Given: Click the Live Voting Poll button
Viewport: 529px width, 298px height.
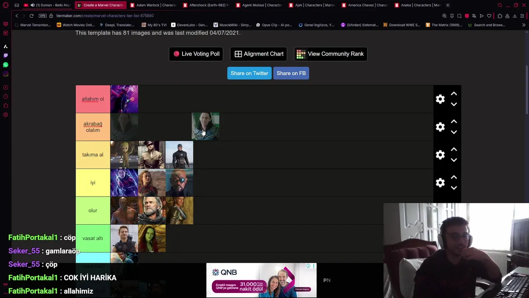Looking at the screenshot, I should (196, 54).
